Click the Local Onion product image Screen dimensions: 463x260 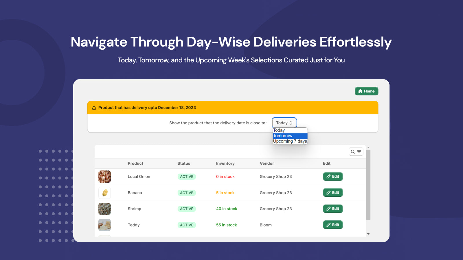point(104,177)
